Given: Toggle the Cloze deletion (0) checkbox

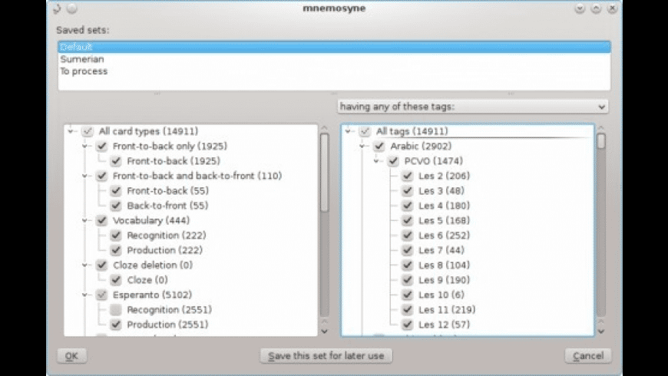Looking at the screenshot, I should 101,266.
